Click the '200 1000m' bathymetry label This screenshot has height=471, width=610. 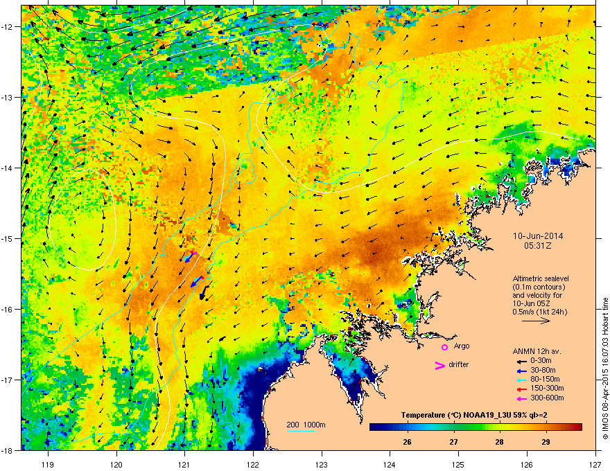(x=306, y=425)
